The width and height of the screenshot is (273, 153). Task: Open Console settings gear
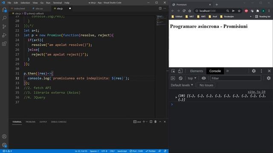tap(269, 78)
